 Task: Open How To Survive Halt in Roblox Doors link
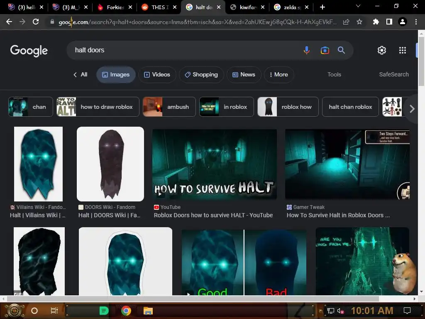[338, 216]
